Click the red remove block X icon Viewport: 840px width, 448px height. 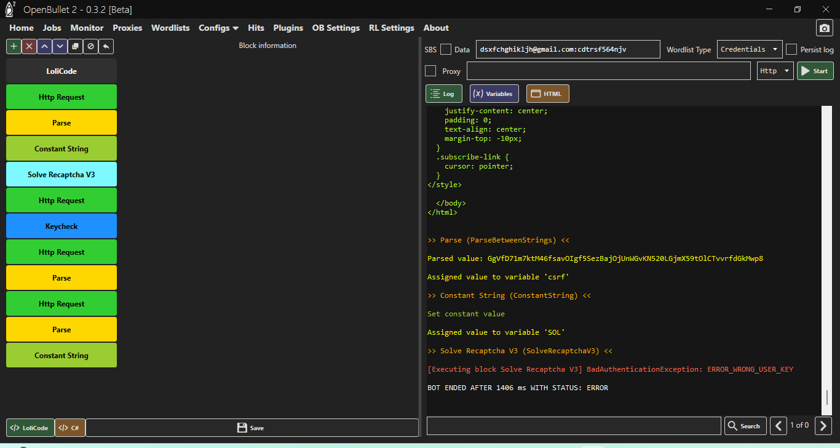(x=29, y=46)
